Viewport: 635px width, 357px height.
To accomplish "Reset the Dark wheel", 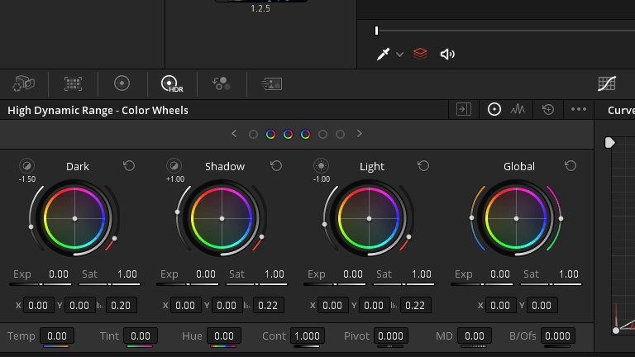I will coord(129,166).
